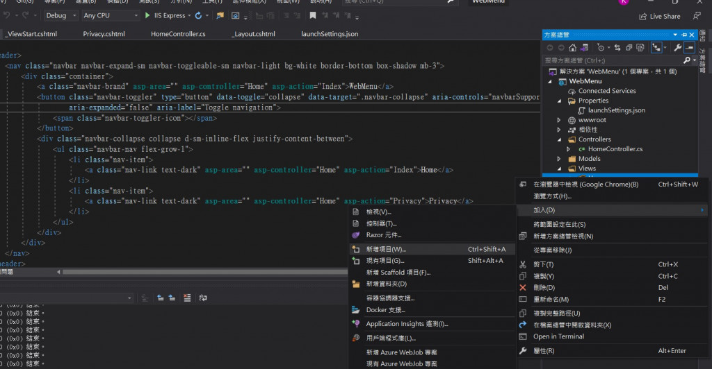Screen dimensions: 712x369
Task: Click the show all files icon
Action: (x=640, y=48)
